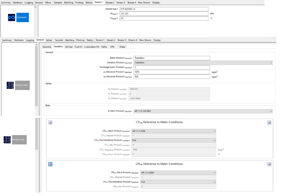
Task: Open Printing tab in second tab bar
Action: (x=80, y=40)
